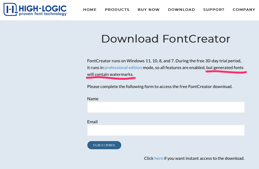Click the 'Email' field label
Viewport: 259px width, 169px height.
point(92,122)
